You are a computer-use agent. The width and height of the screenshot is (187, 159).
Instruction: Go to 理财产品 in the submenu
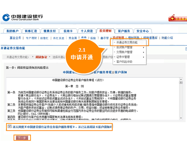(134, 37)
